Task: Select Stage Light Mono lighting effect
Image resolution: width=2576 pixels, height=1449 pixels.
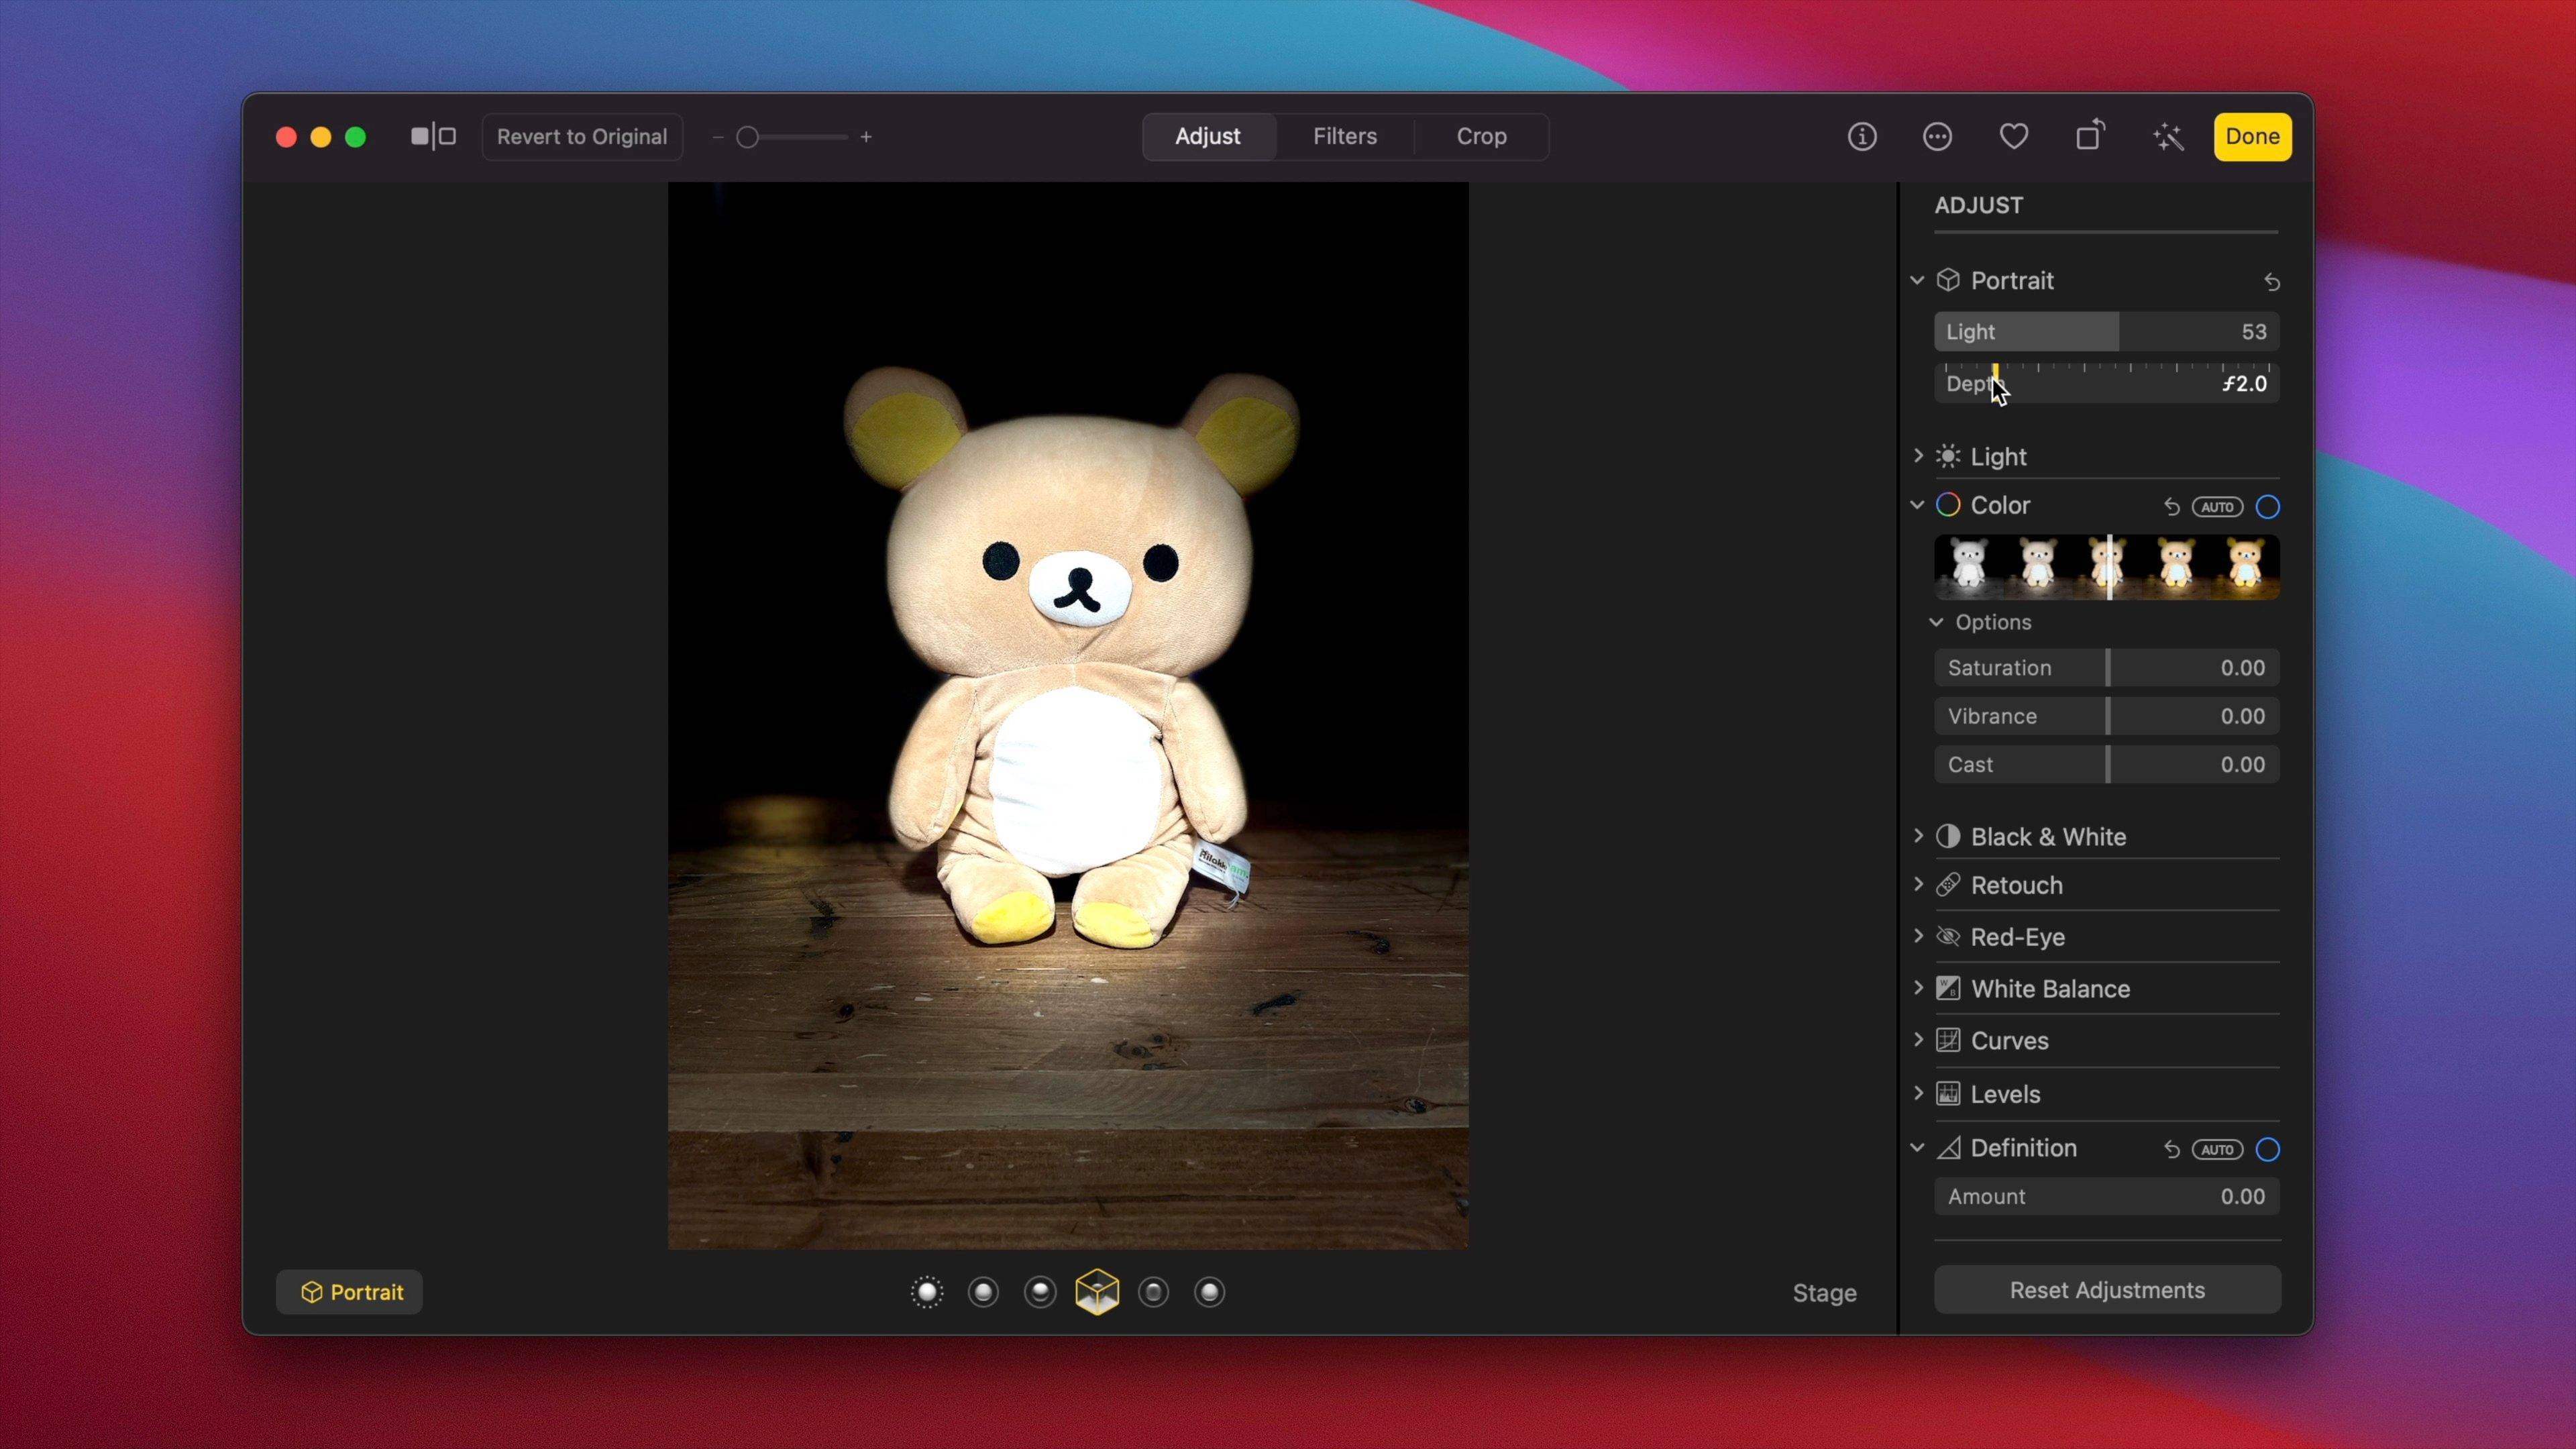Action: coord(1153,1292)
